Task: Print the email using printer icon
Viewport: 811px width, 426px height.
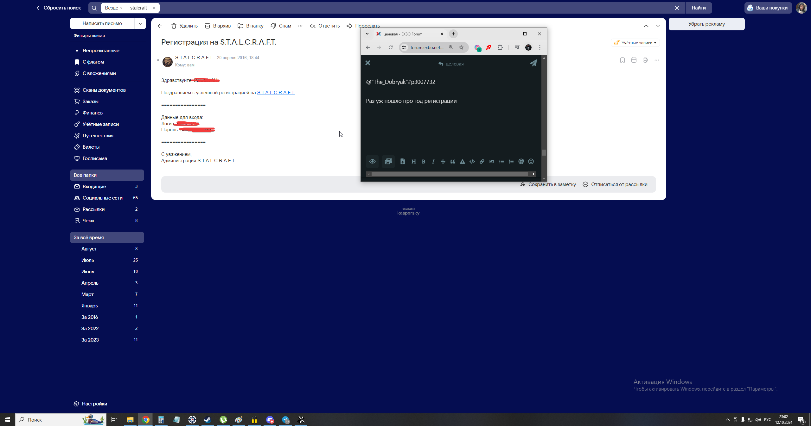Action: point(645,60)
